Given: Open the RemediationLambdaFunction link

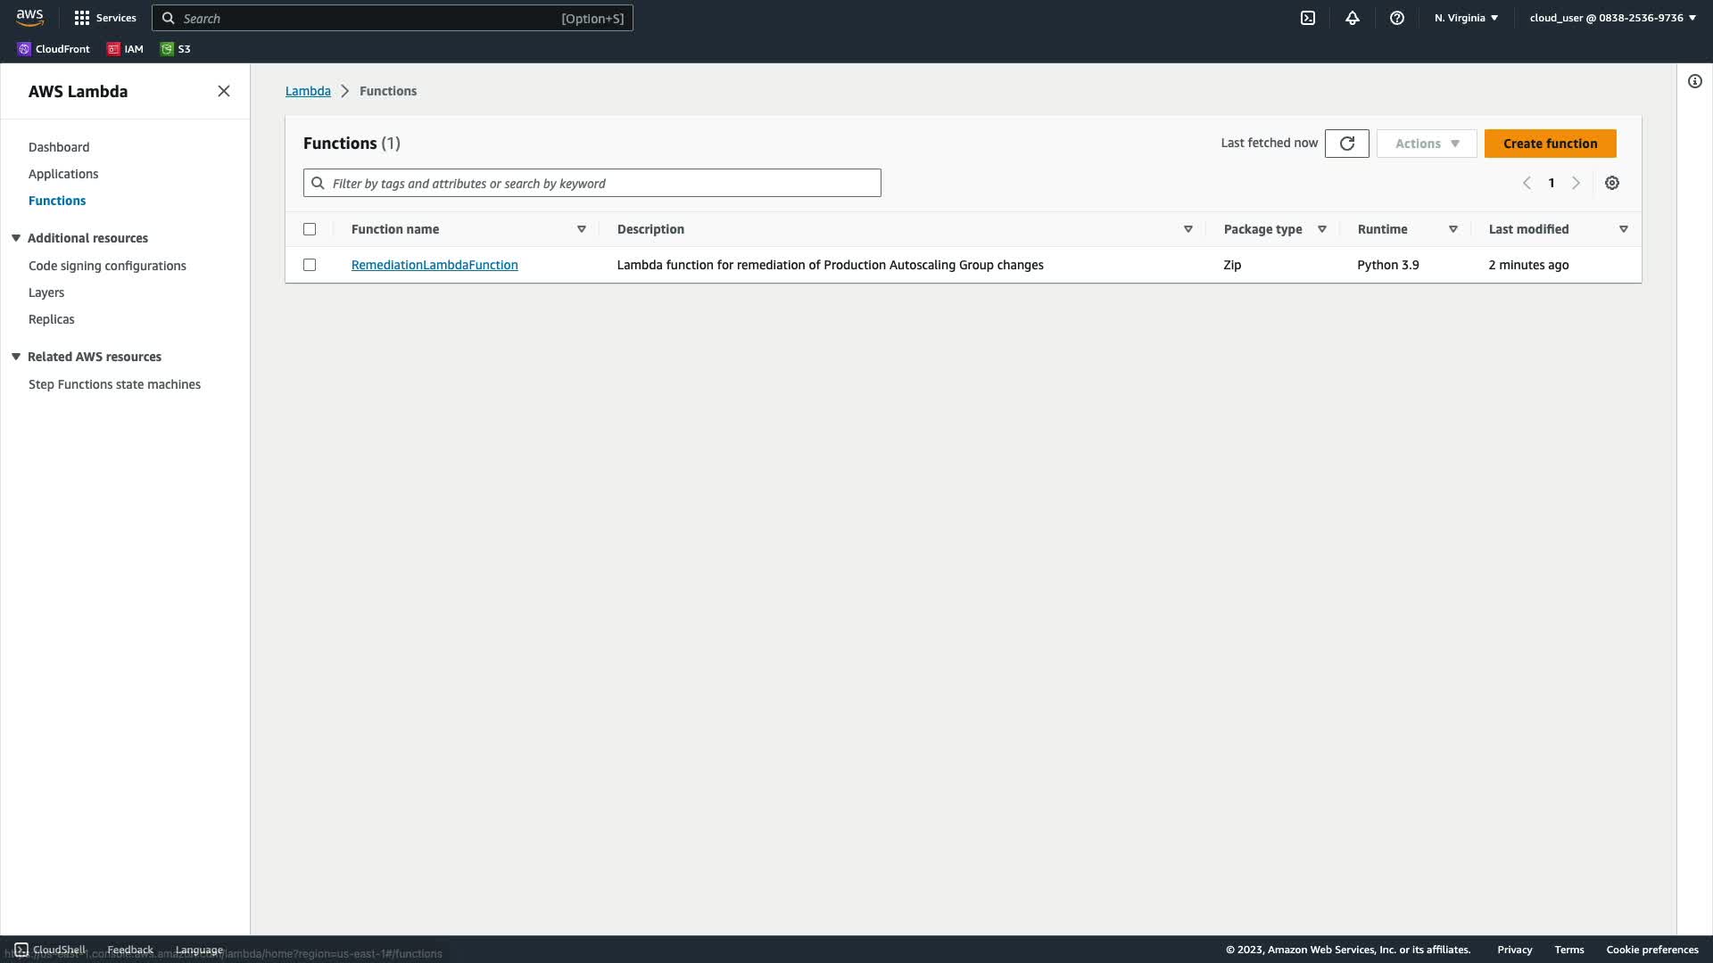Looking at the screenshot, I should (434, 265).
